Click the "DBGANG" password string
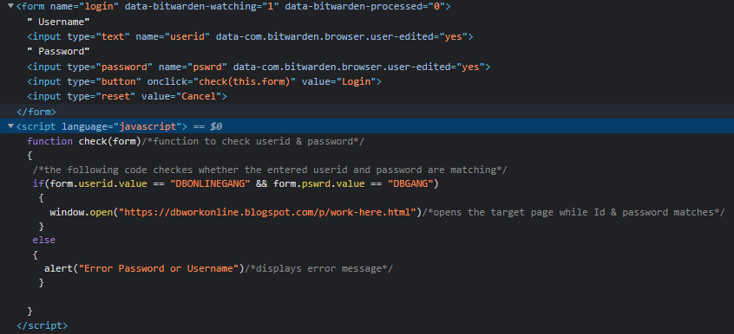734x334 pixels. pos(410,183)
